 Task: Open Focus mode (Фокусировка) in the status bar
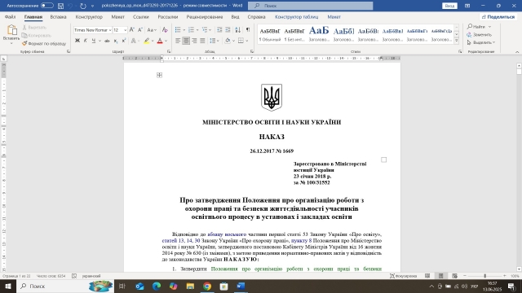pyautogui.click(x=404, y=276)
